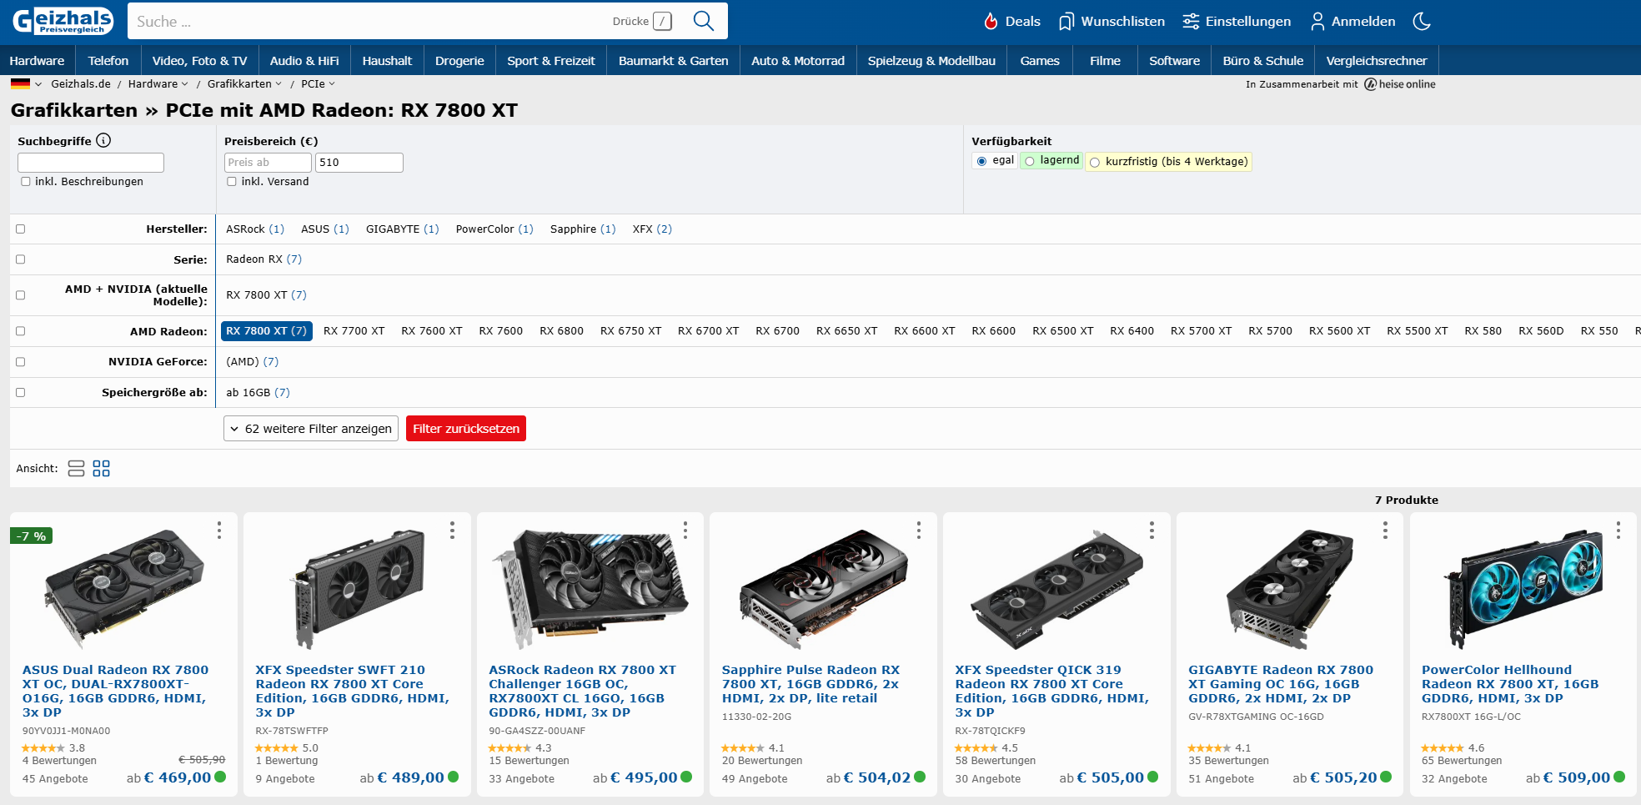Screen dimensions: 1641x805
Task: Open ASUS Dual Radeon RX 7800 XT title
Action: (116, 691)
